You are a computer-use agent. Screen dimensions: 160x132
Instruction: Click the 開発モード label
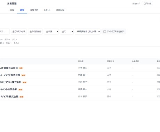[136, 3]
